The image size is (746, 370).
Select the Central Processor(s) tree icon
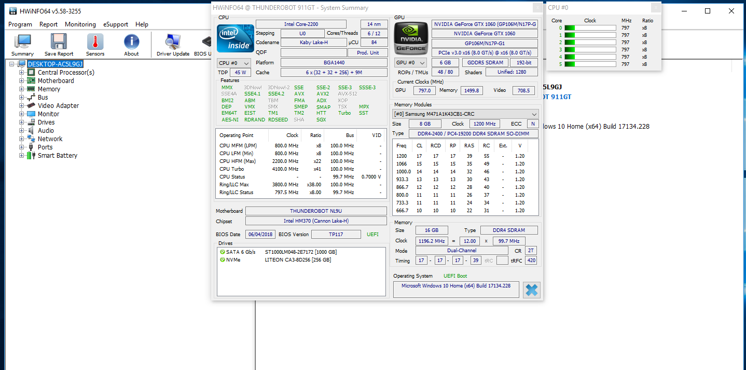(x=31, y=72)
